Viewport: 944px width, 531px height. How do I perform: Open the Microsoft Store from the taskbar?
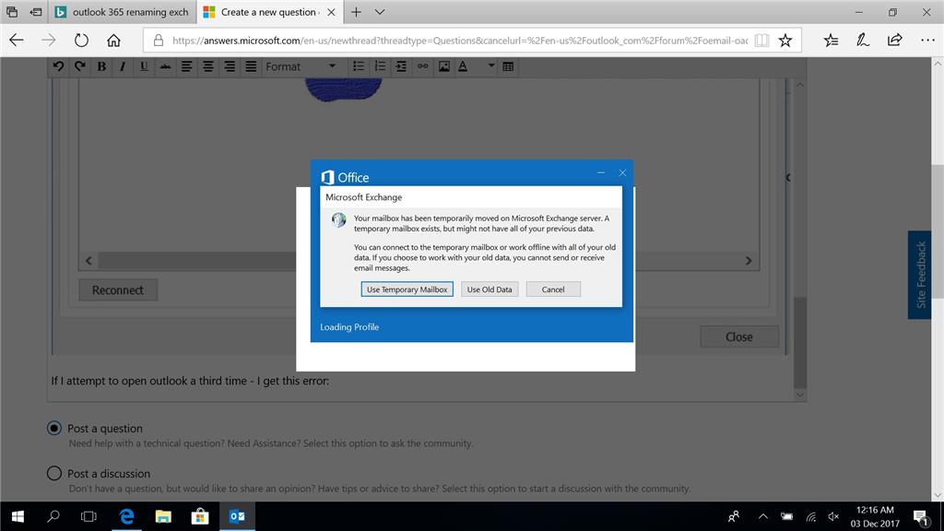point(200,516)
